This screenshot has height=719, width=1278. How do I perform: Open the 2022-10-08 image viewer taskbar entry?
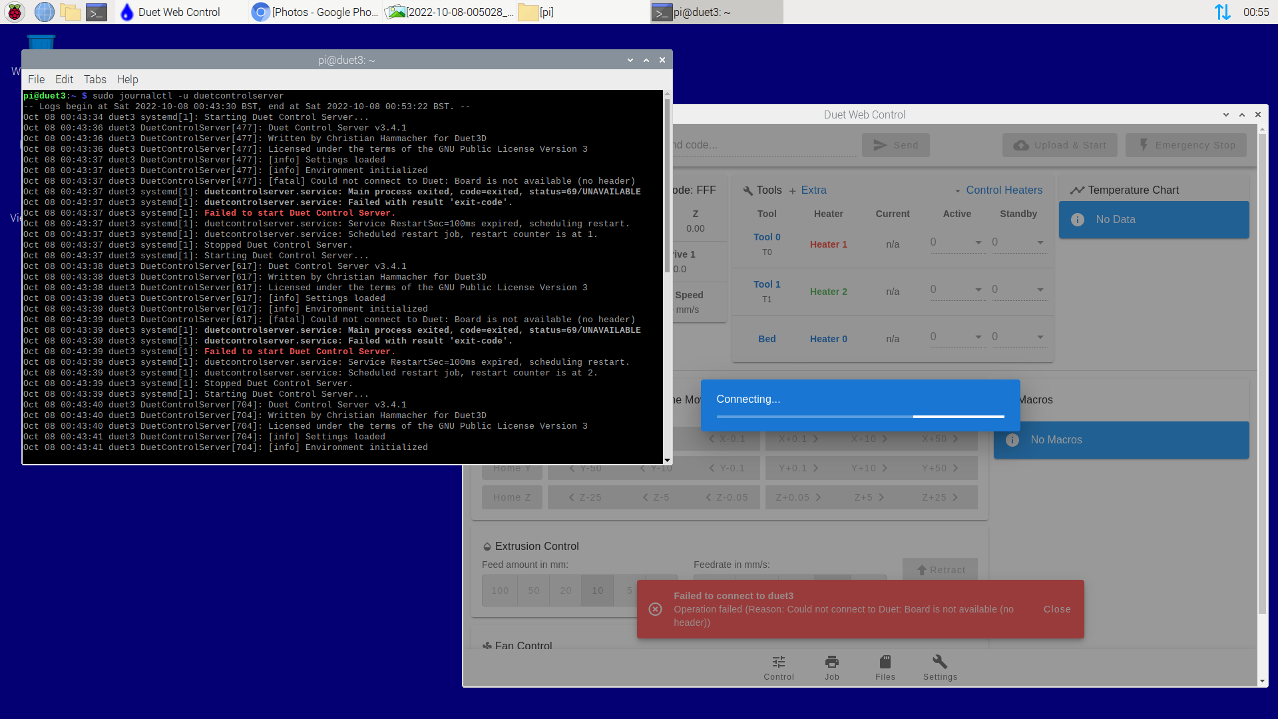click(x=450, y=12)
